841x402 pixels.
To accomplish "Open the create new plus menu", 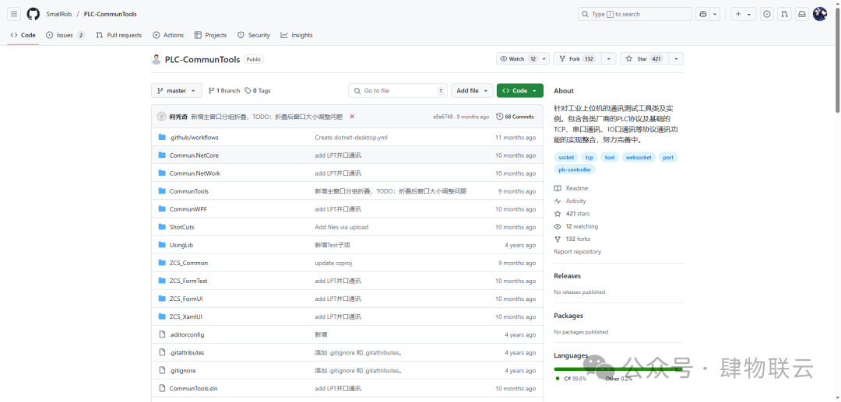I will (744, 14).
